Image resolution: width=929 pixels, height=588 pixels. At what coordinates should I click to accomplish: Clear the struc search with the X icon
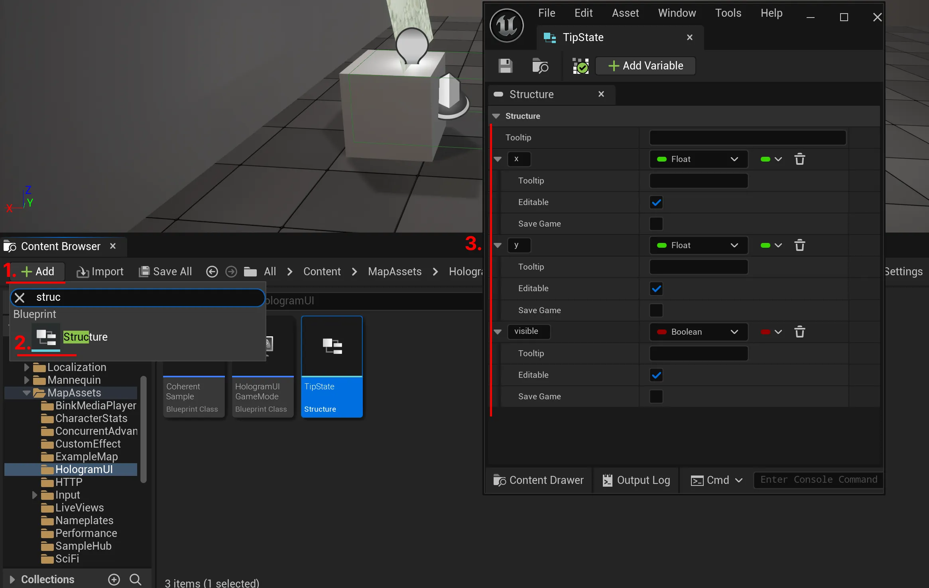[20, 298]
